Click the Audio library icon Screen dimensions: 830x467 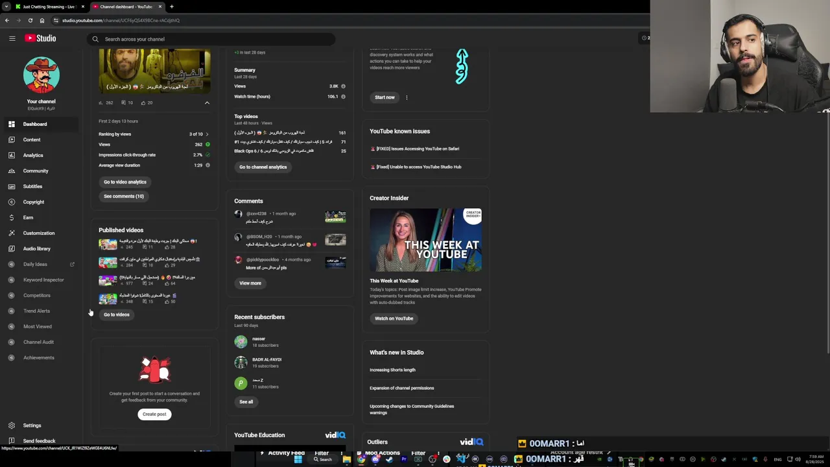[x=11, y=248]
